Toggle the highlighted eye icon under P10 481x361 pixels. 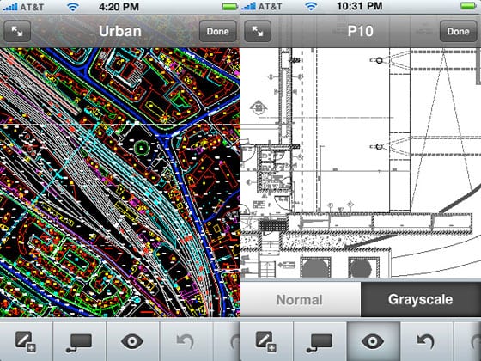click(373, 341)
